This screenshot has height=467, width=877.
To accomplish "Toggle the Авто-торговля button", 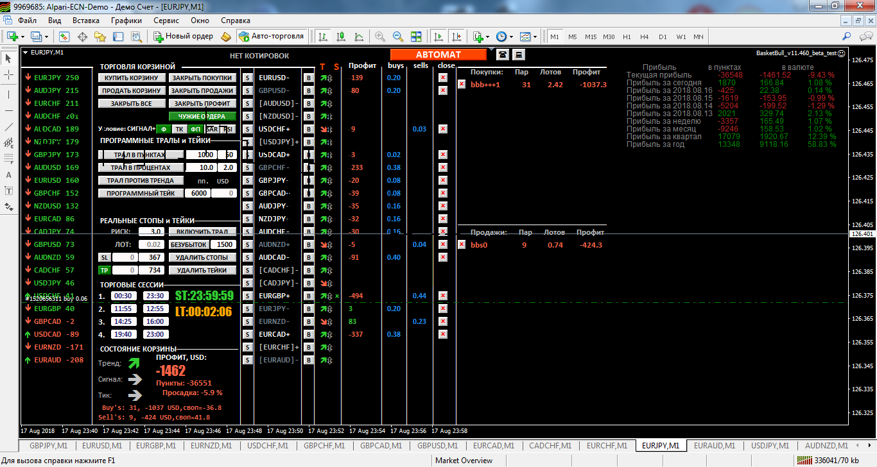I will point(271,37).
